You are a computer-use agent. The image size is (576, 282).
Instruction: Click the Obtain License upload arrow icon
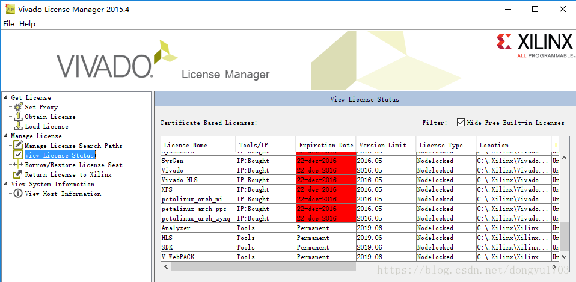tap(19, 117)
